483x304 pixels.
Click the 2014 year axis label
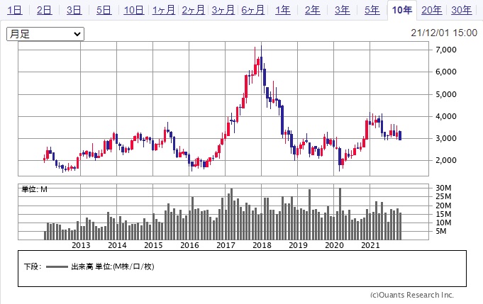[117, 245]
